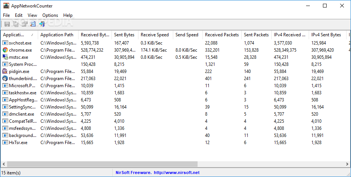The width and height of the screenshot is (351, 177).
Task: Select the HxTsr.exe application name
Action: [x=18, y=143]
